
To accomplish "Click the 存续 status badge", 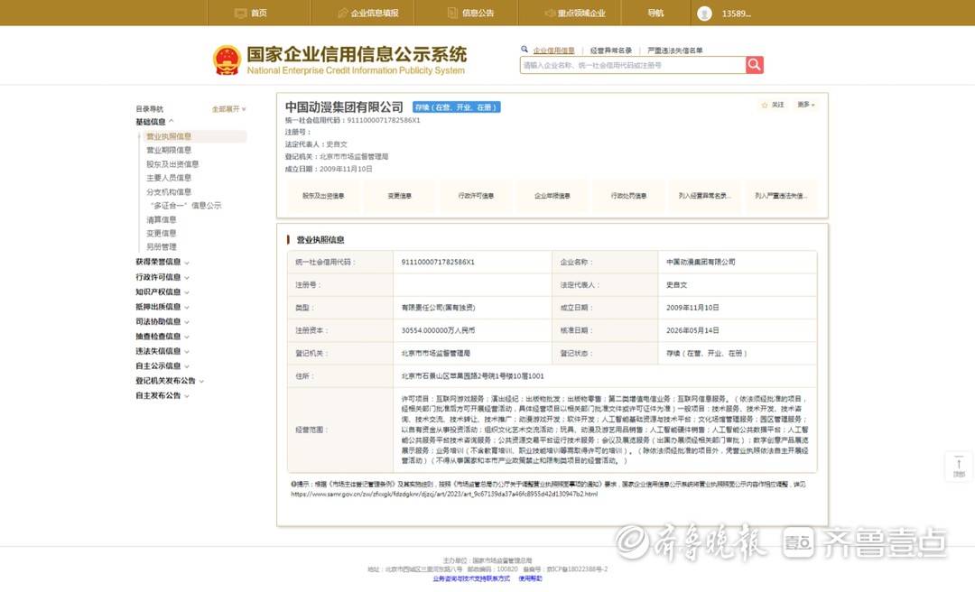I will click(457, 107).
